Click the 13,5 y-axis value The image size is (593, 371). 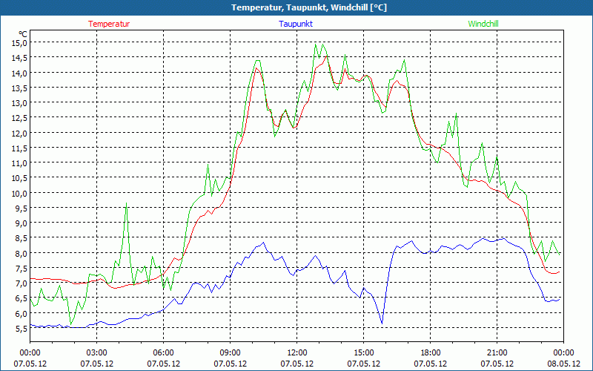(20, 88)
